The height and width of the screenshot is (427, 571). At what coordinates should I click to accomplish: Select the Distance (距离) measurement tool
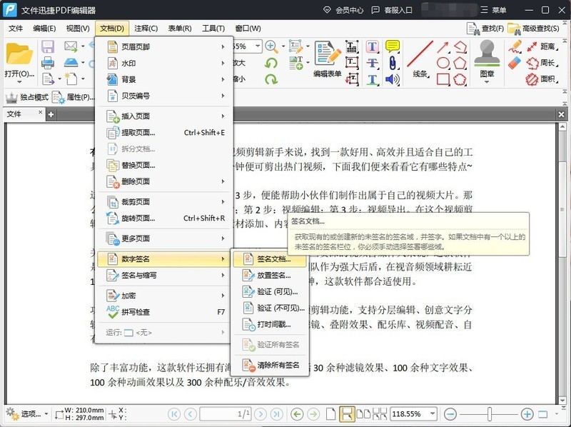click(x=546, y=46)
